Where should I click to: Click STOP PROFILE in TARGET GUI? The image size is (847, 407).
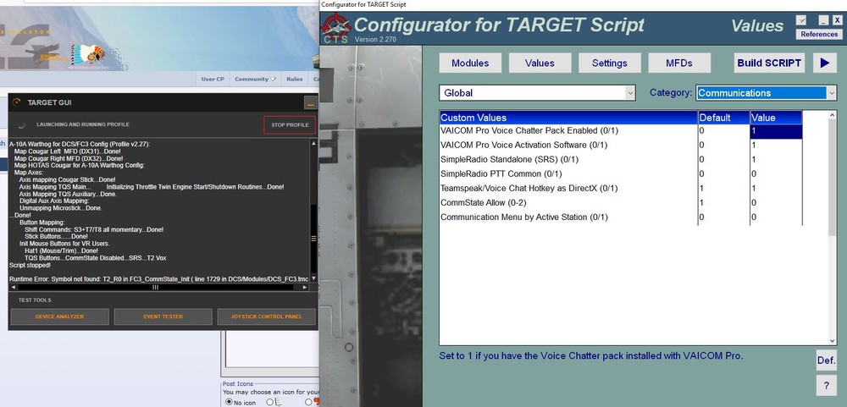tap(290, 124)
